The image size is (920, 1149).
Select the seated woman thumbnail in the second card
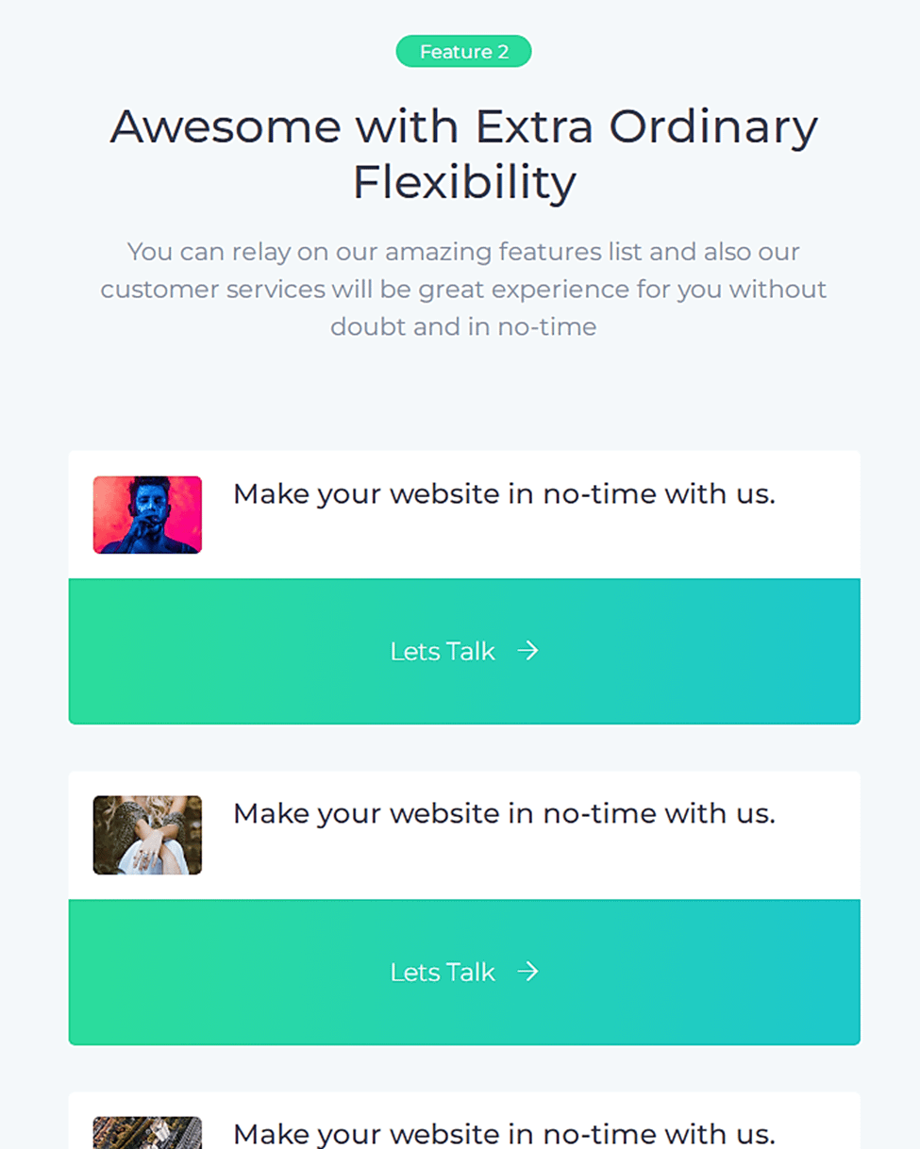tap(147, 834)
